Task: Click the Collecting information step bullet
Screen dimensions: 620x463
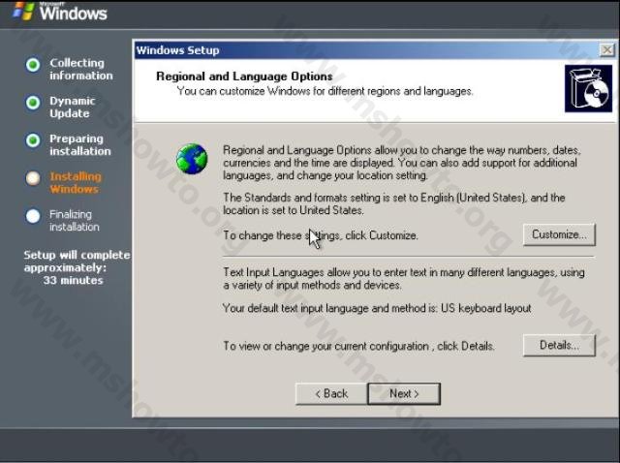Action: (x=33, y=65)
